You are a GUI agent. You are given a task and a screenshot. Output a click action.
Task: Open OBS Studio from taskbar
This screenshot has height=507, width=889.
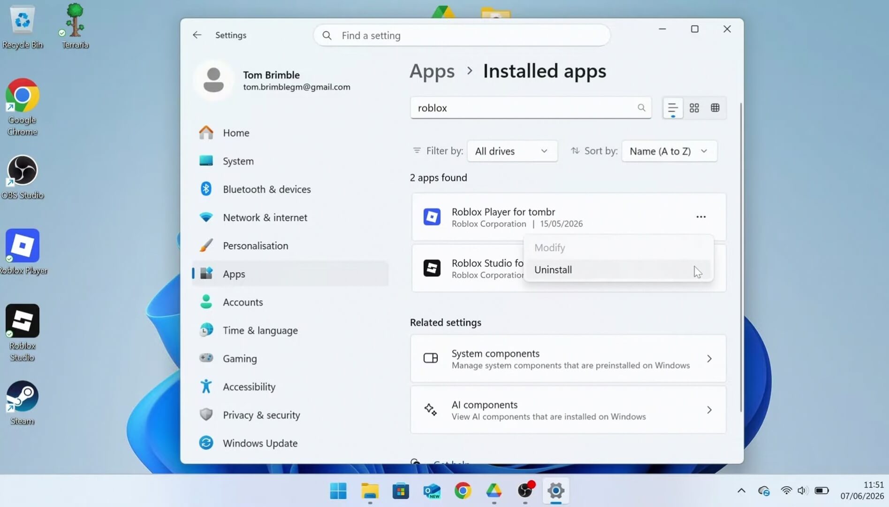525,491
